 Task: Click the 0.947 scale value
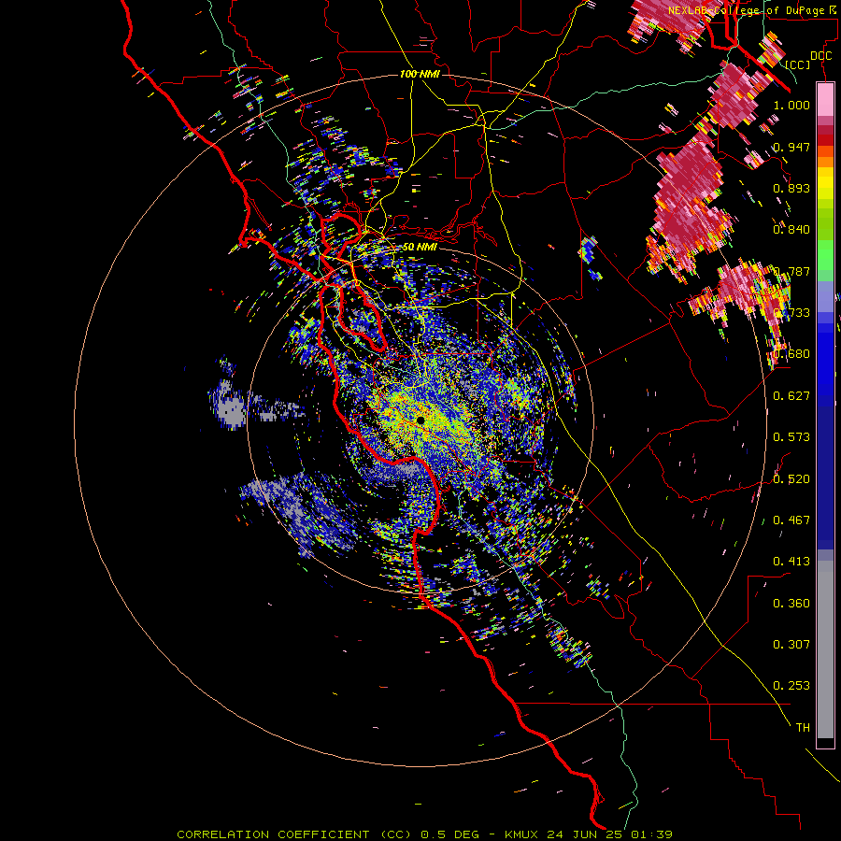(x=791, y=147)
